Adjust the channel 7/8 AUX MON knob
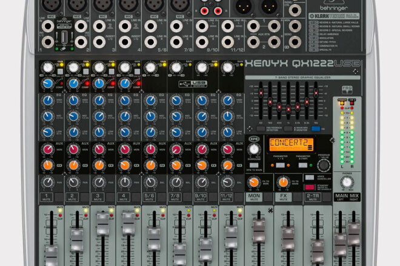 176,149
